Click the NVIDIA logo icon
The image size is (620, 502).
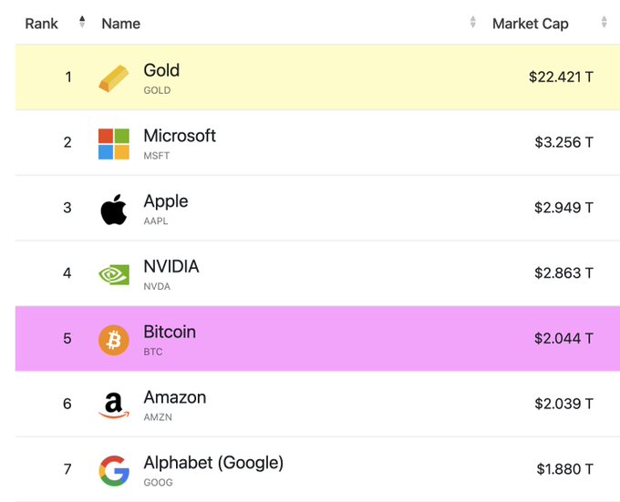click(113, 274)
